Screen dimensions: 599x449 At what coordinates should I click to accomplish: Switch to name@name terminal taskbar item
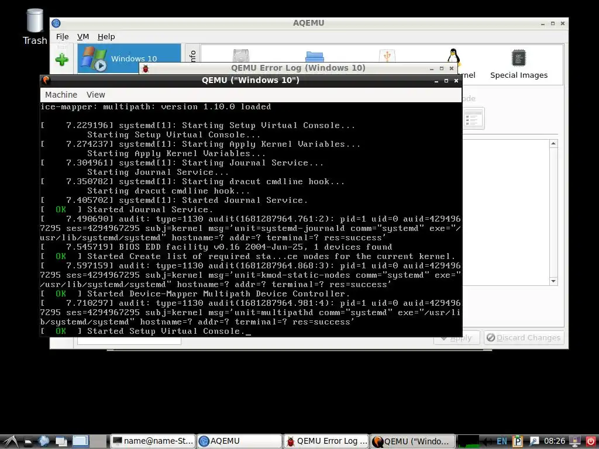153,441
